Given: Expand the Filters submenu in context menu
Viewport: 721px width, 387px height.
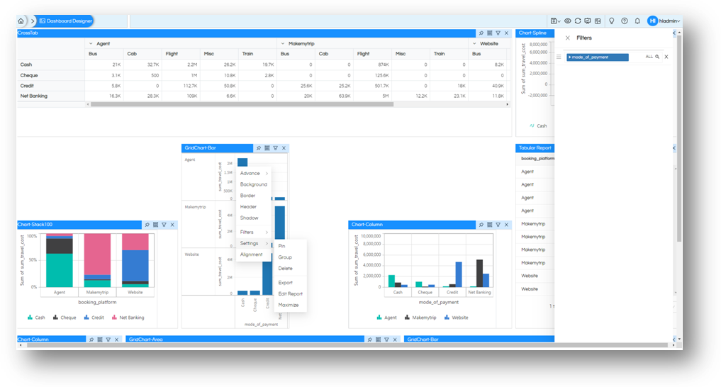Looking at the screenshot, I should point(253,232).
